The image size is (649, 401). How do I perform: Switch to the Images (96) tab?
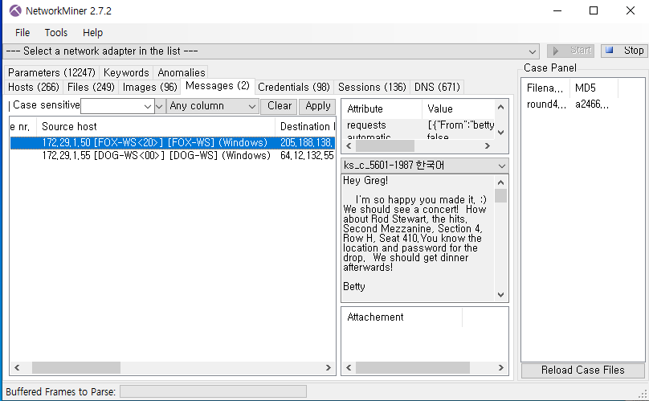coord(150,87)
